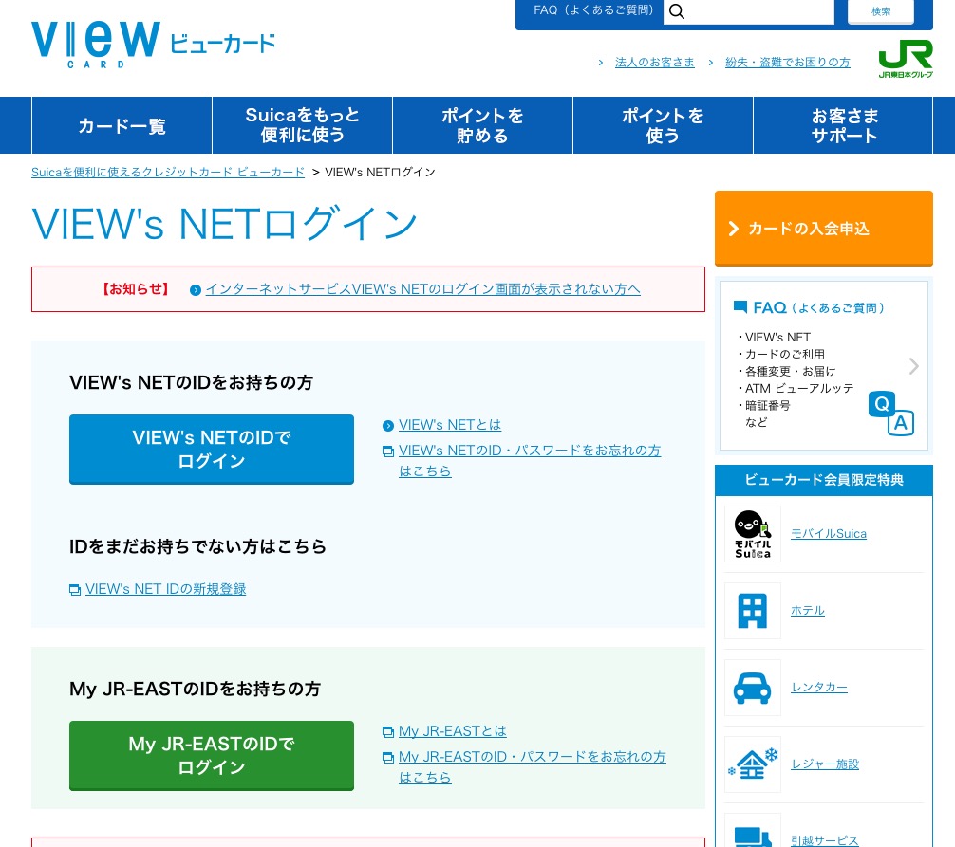Click the Mobile Suica penguin icon
The height and width of the screenshot is (847, 955).
(x=752, y=534)
